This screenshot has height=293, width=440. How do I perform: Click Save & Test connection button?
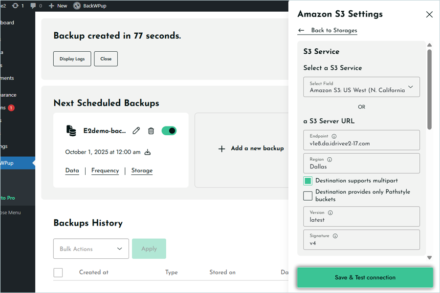[x=365, y=277]
